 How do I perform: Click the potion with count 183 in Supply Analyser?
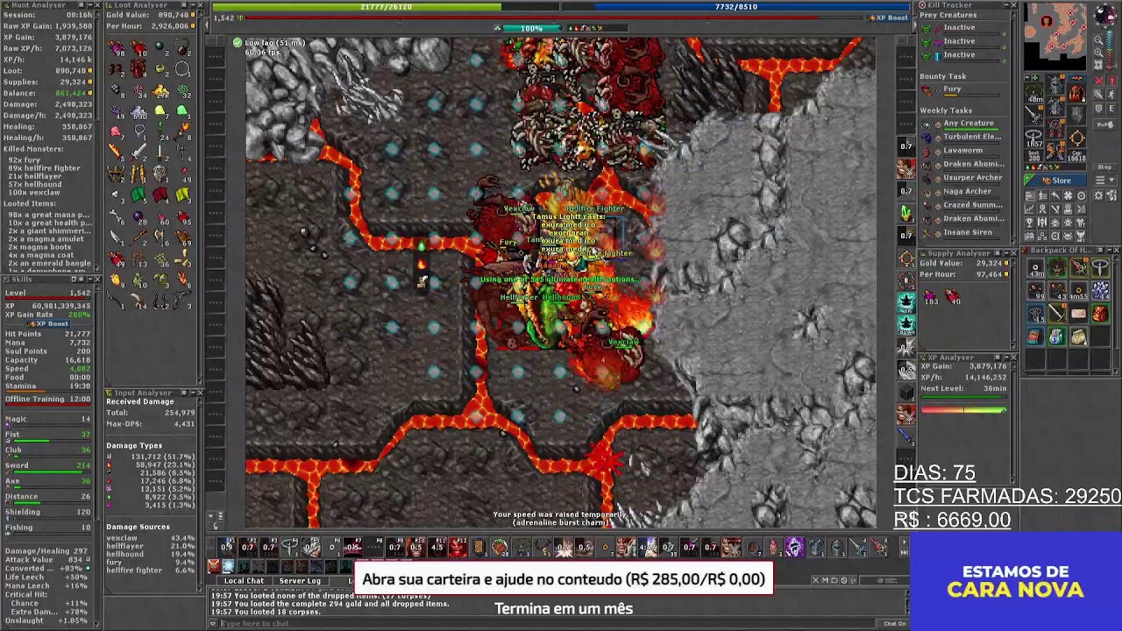(930, 295)
